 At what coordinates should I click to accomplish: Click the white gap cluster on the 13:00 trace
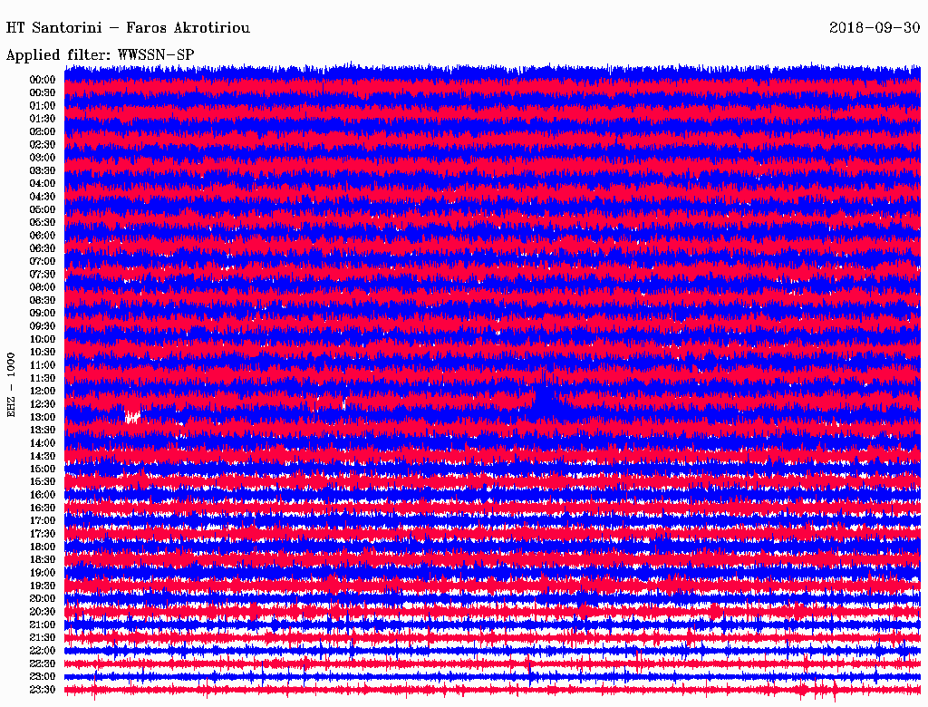[132, 417]
